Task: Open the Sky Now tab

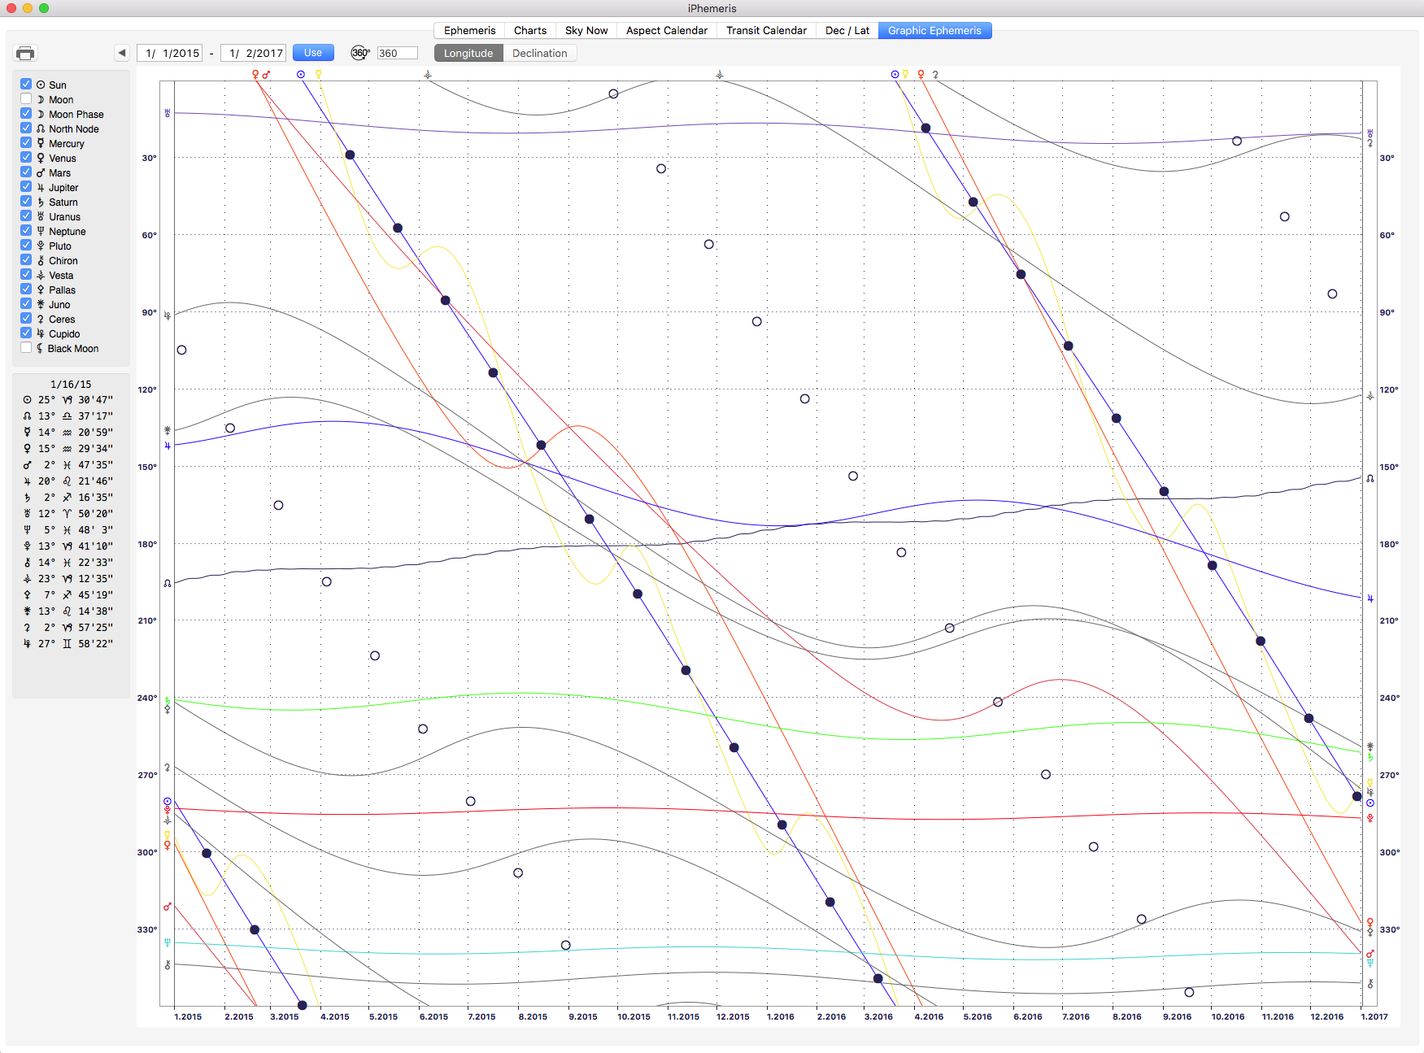Action: click(x=586, y=30)
